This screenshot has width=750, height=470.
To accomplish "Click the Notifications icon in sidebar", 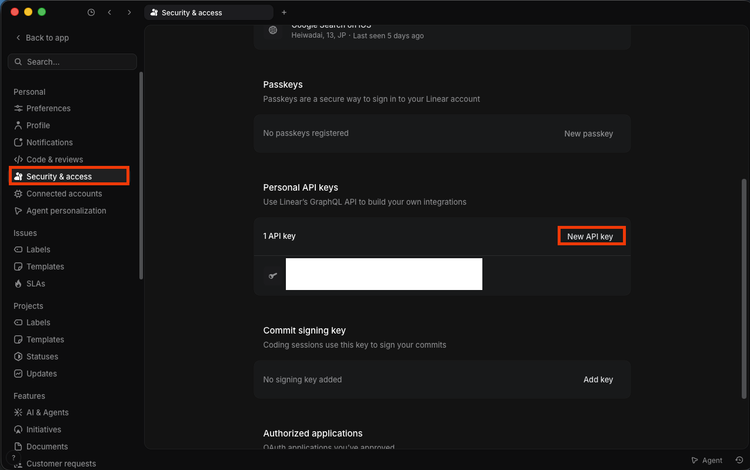I will click(18, 142).
